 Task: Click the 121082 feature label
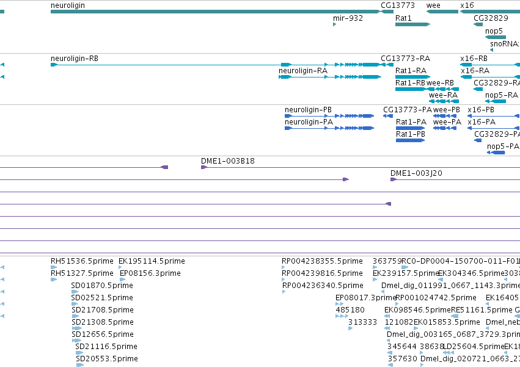coord(399,322)
